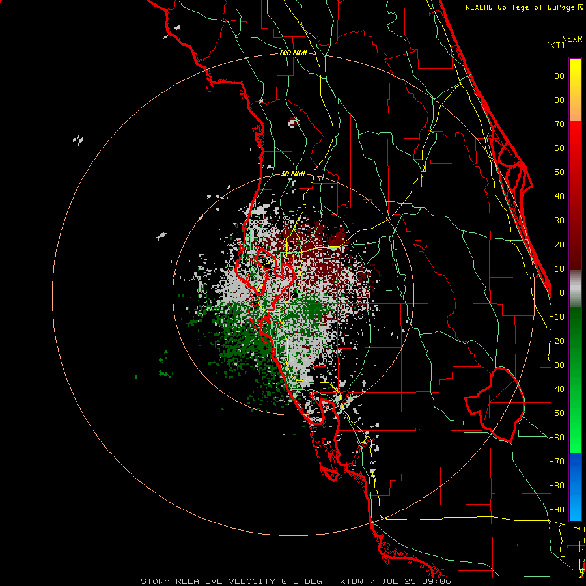Viewport: 586px width, 586px height.
Task: Click the -50 value on the velocity scale
Action: pos(557,413)
